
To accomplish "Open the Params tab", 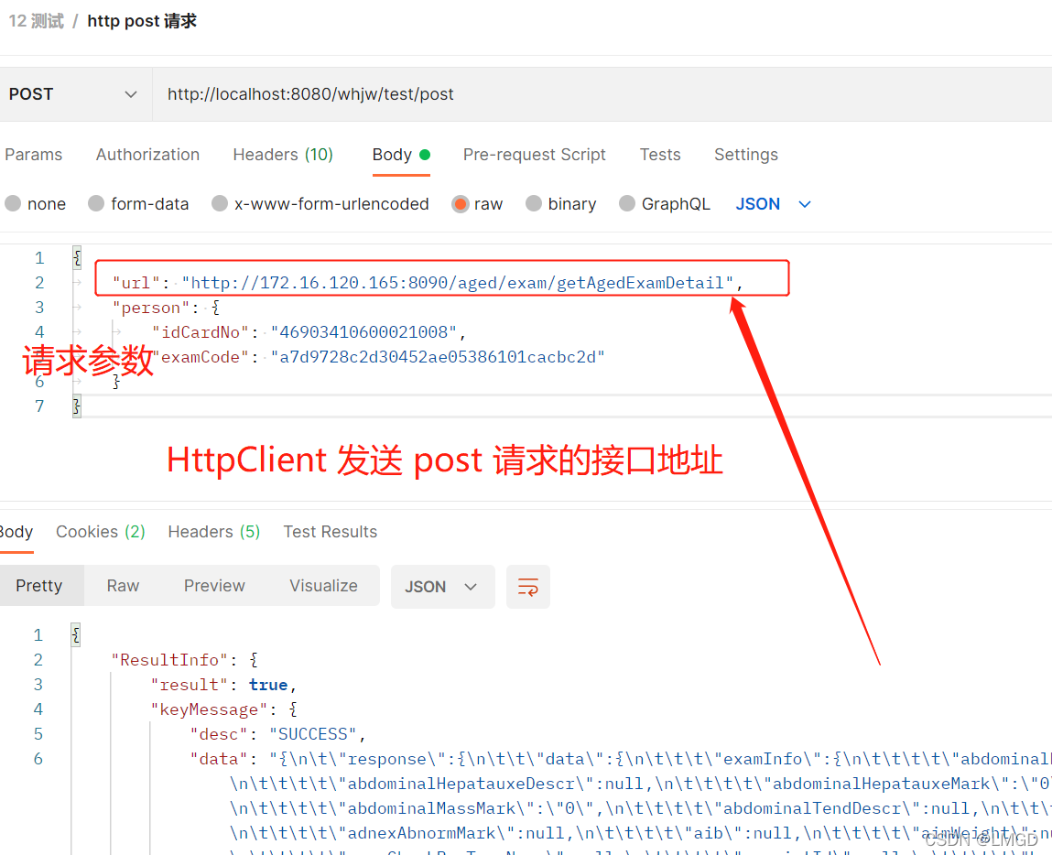I will point(34,155).
